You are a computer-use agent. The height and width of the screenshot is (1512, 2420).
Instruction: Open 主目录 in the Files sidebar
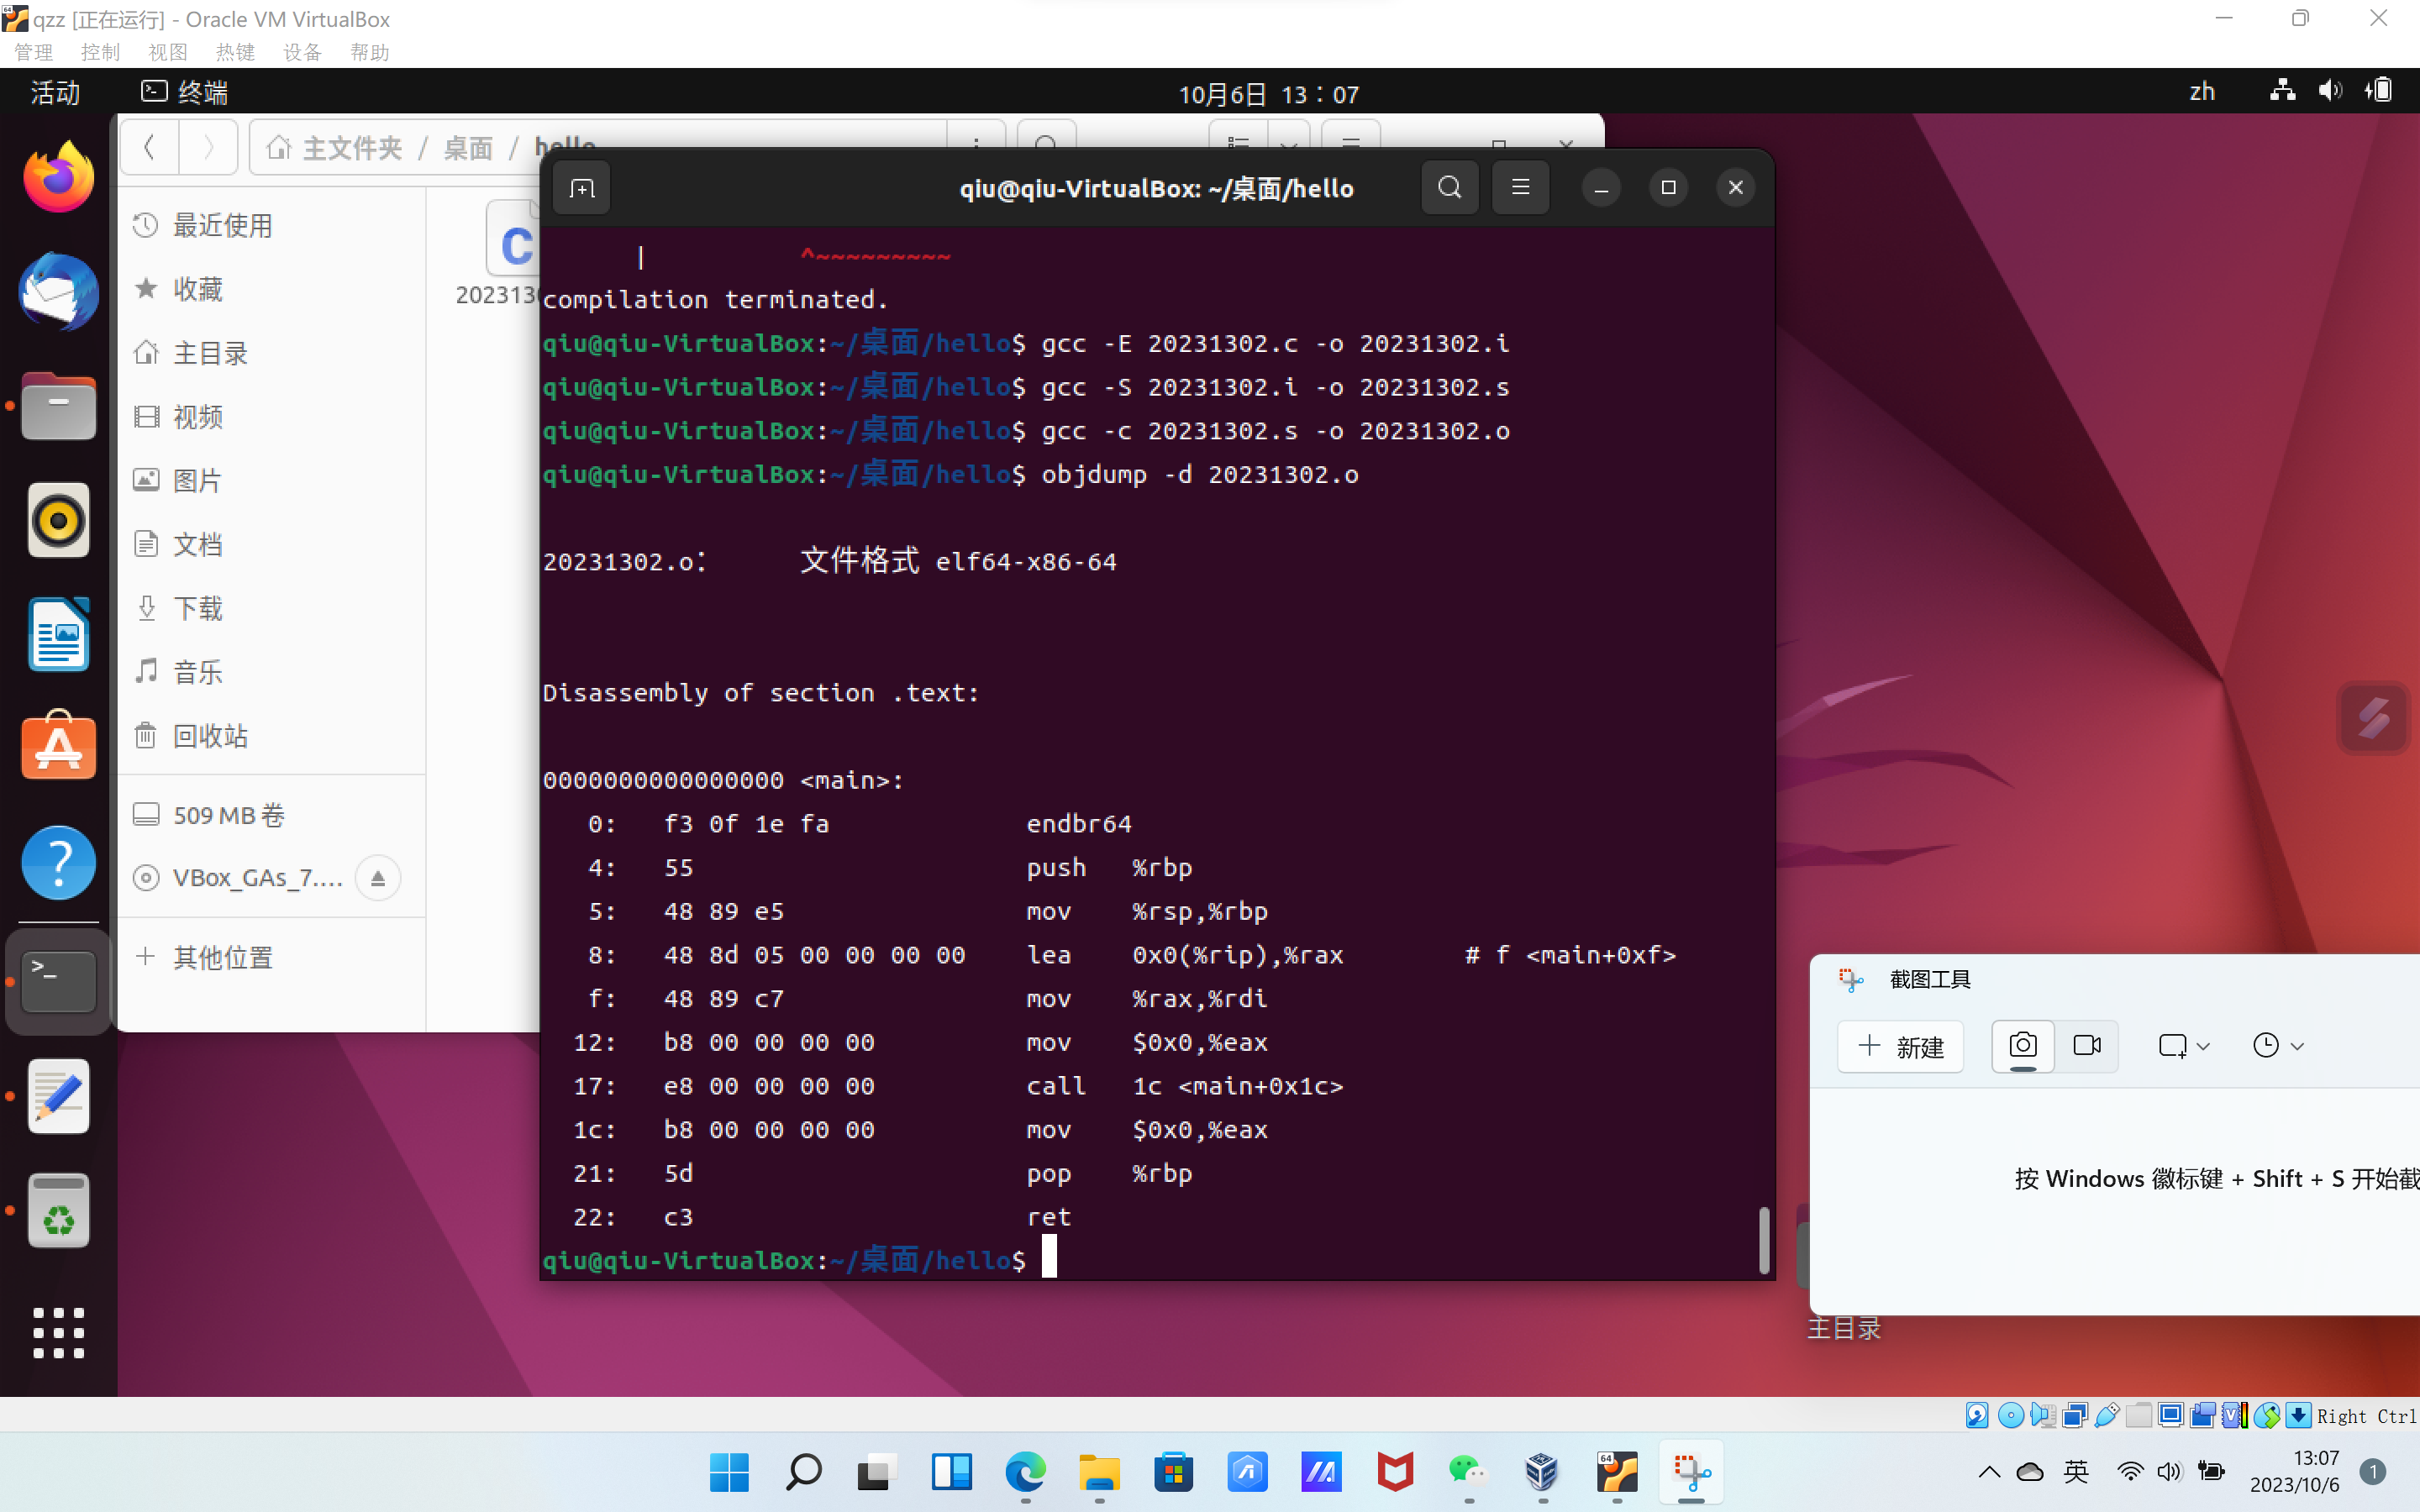pyautogui.click(x=272, y=353)
